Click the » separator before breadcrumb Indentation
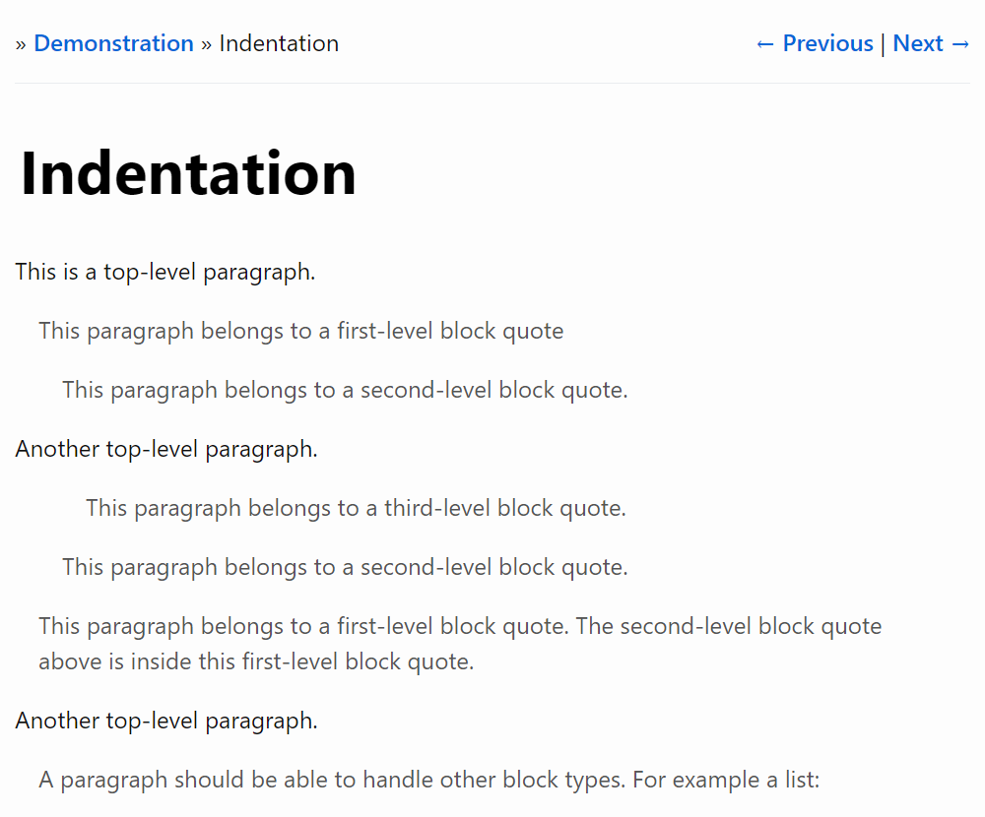Image resolution: width=985 pixels, height=817 pixels. click(x=207, y=43)
